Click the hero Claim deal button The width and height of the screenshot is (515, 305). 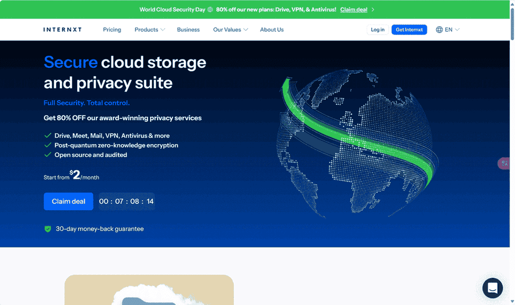[68, 201]
